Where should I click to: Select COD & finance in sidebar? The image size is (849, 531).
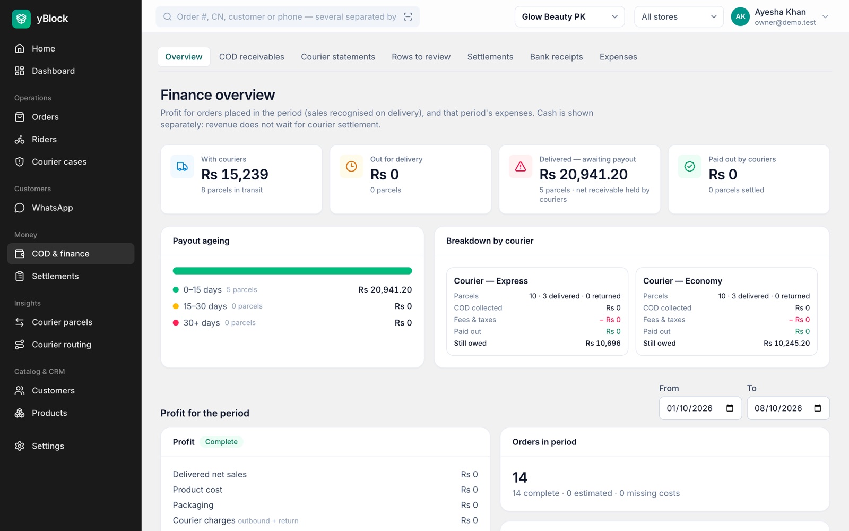71,254
